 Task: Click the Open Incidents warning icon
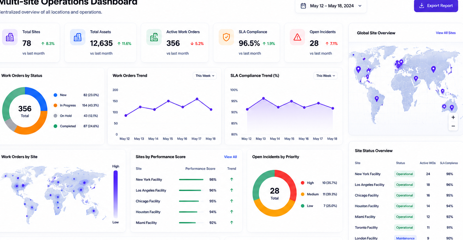[x=297, y=37]
